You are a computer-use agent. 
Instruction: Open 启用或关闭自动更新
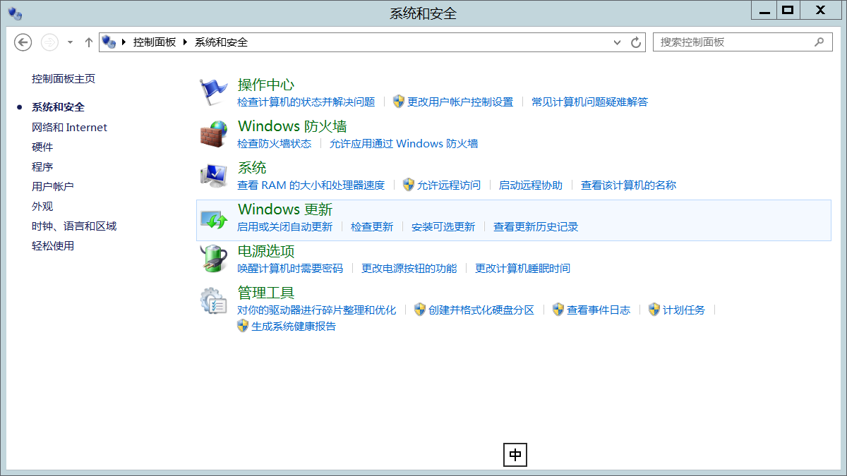coord(284,226)
